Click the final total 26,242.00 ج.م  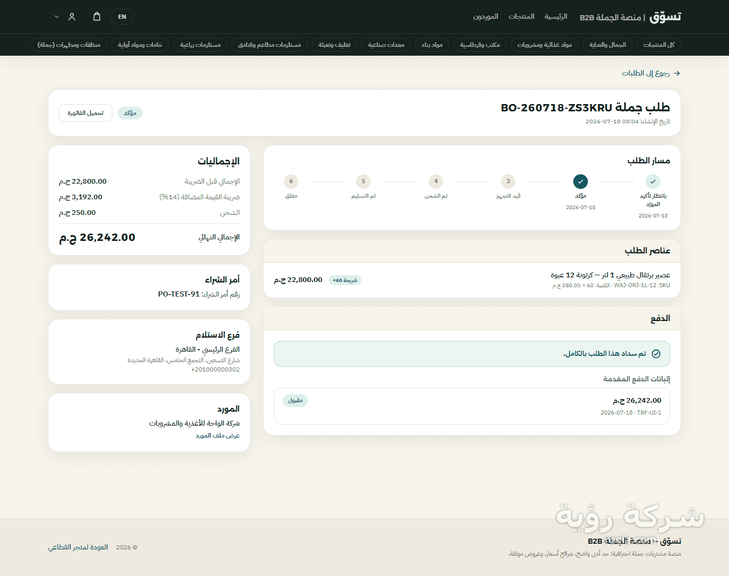click(97, 237)
